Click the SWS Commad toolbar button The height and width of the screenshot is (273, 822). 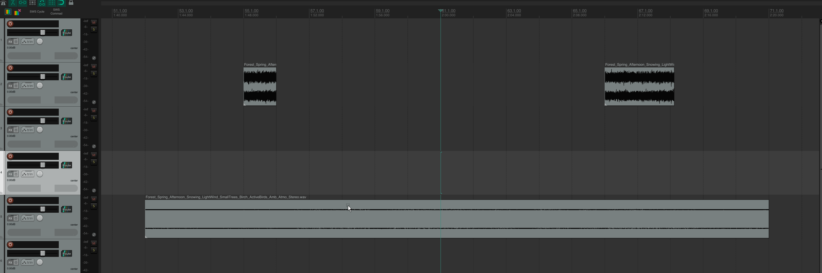click(x=56, y=12)
